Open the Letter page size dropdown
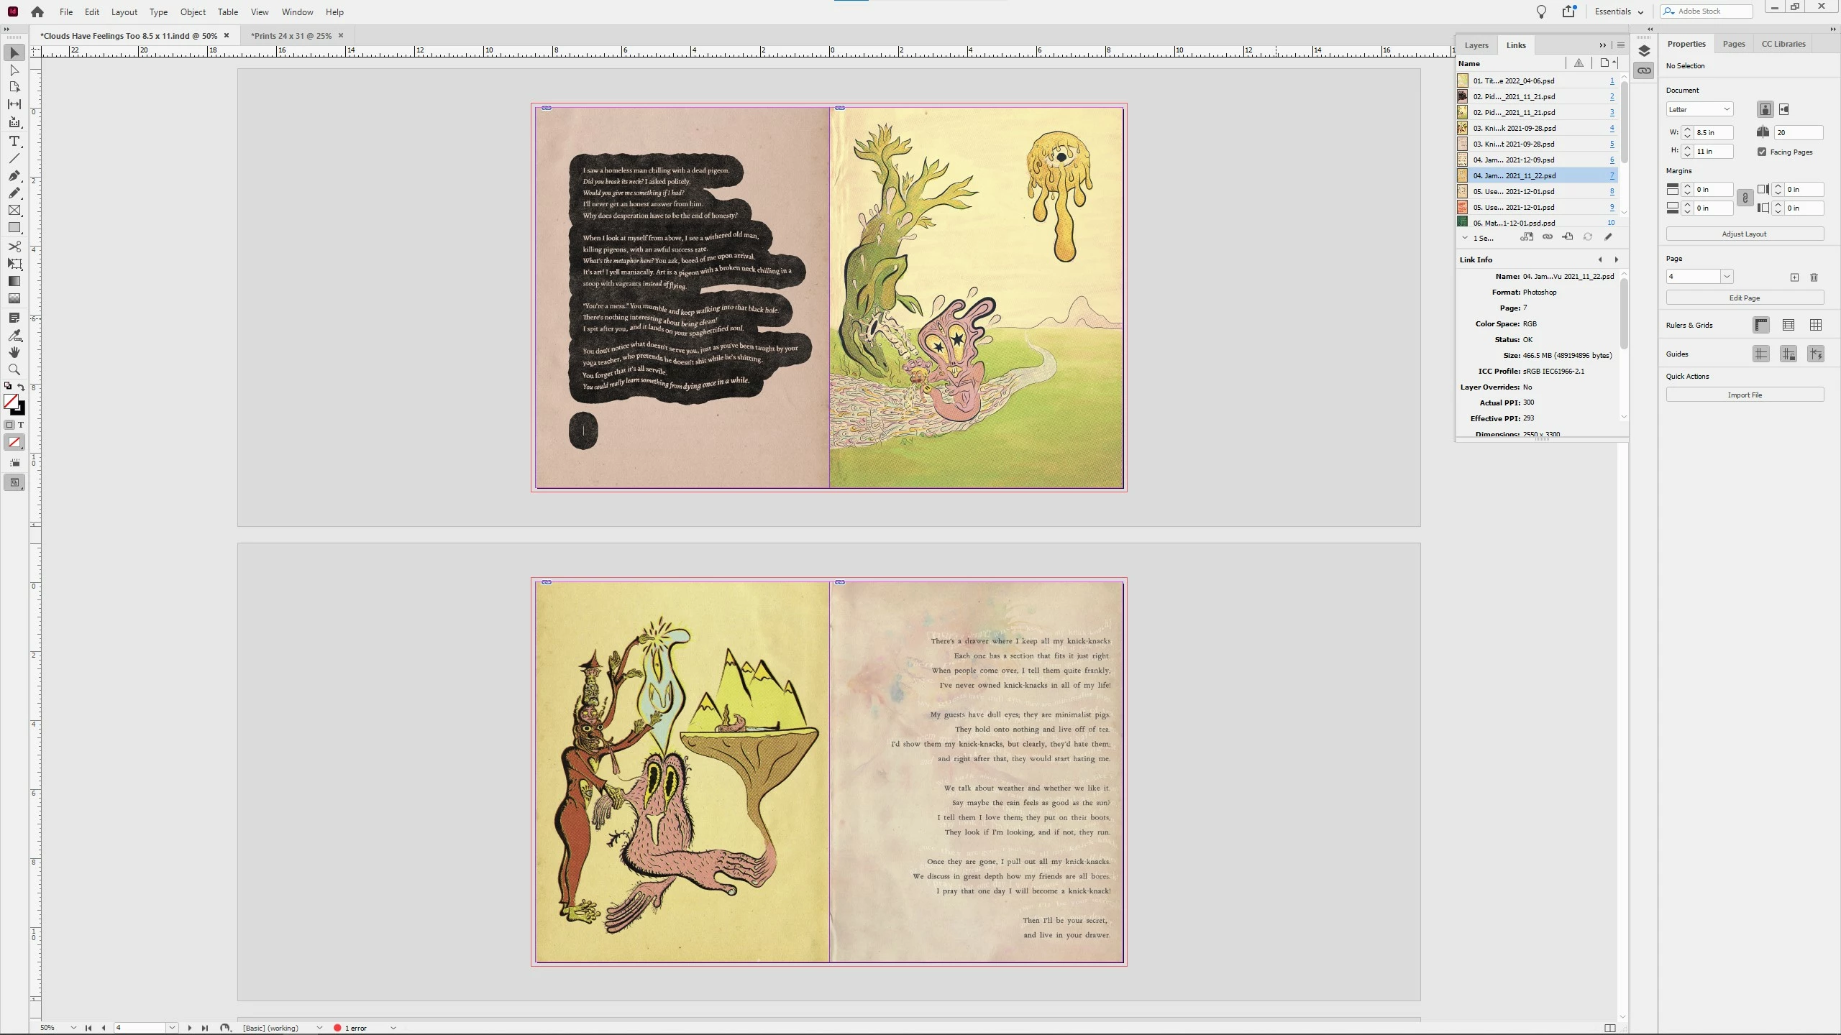Screen dimensions: 1841x1035 tap(1700, 109)
